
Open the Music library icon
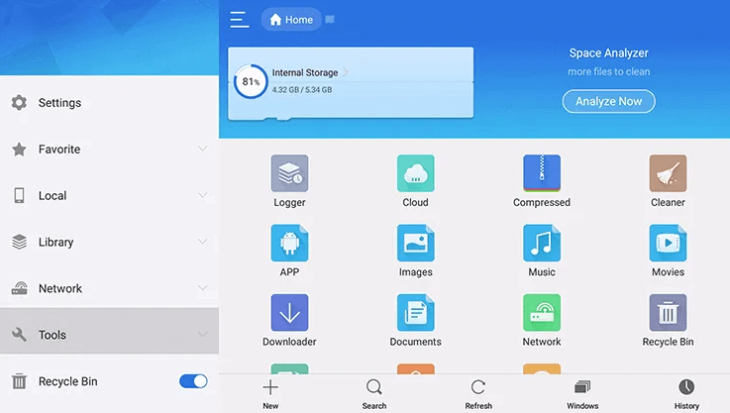[542, 243]
